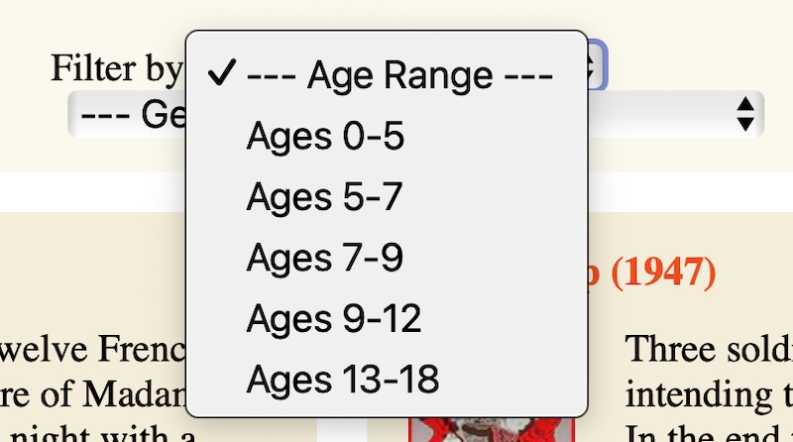Open the orange 1947 book title link
Viewport: 793px width, 442px height.
656,271
